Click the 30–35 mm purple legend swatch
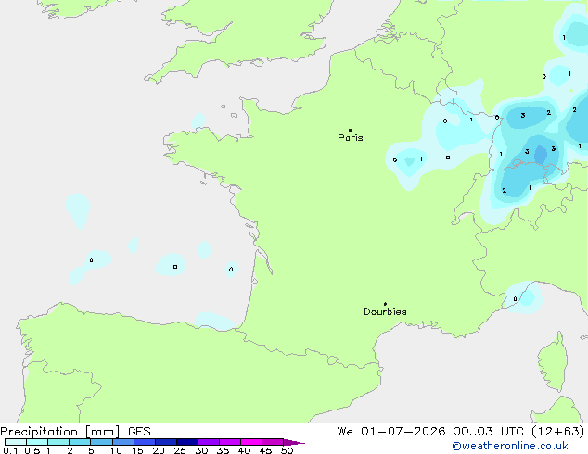Screen dimensions: 588x454 pyautogui.click(x=208, y=442)
